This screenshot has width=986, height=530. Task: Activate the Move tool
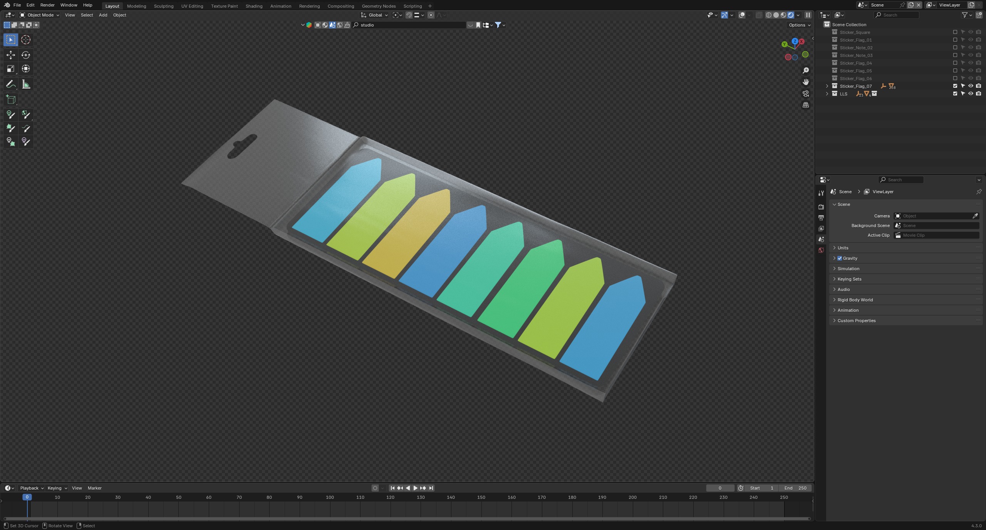11,55
